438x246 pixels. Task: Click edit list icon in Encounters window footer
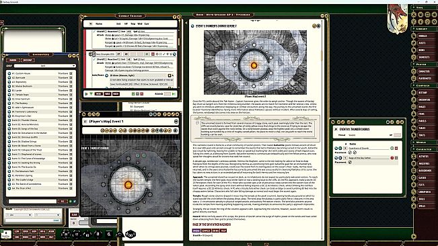point(74,202)
